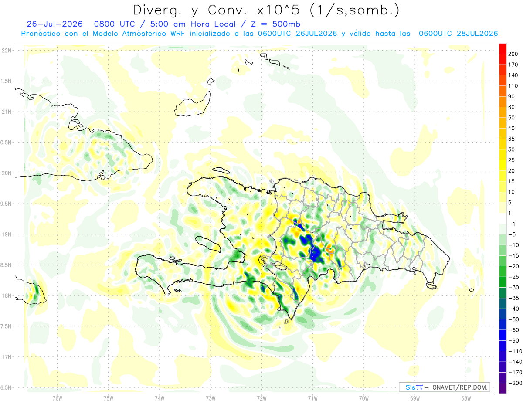The image size is (523, 404).
Task: Click the '71W' longitude label
Action: click(312, 398)
